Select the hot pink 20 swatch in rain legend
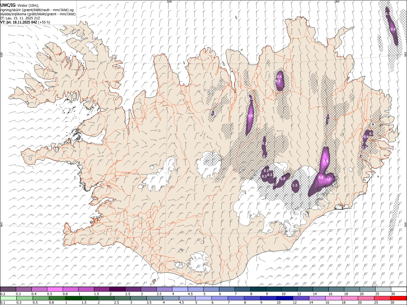The height and width of the screenshot is (305, 407). 366,298
